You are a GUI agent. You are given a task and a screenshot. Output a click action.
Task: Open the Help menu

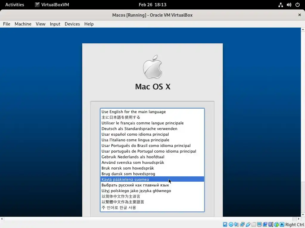(89, 24)
